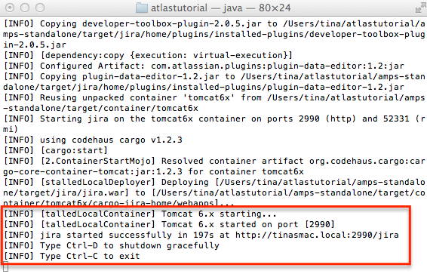Click the atlastutorial window title text

(x=179, y=8)
